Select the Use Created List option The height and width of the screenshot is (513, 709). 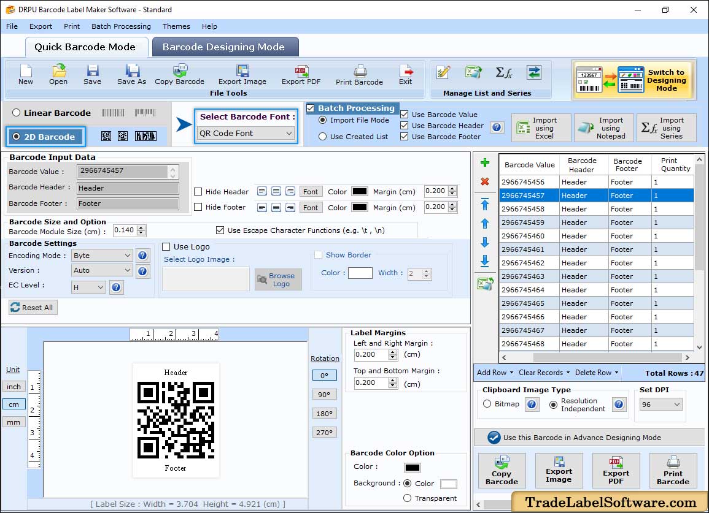point(322,137)
